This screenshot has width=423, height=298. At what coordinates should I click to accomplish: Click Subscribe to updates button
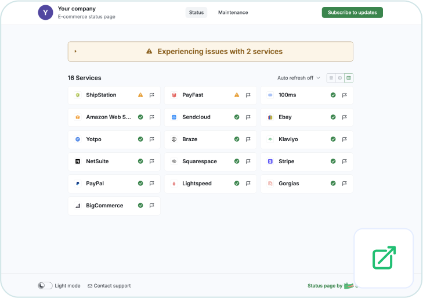352,12
